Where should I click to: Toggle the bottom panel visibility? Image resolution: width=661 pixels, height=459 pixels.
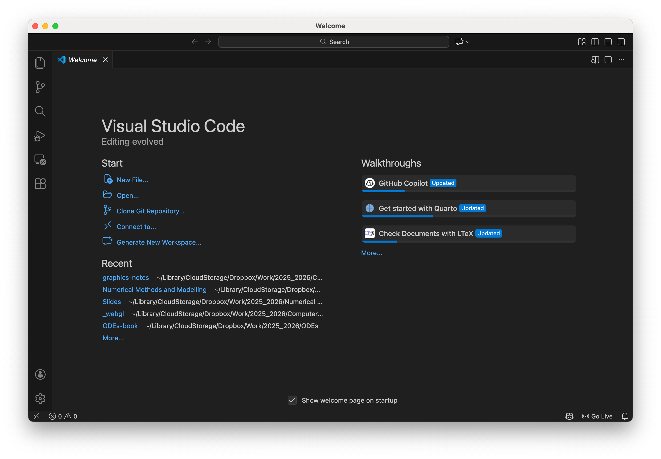point(608,42)
